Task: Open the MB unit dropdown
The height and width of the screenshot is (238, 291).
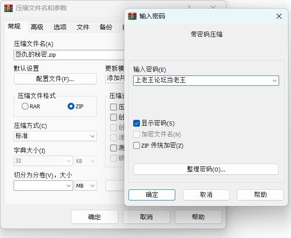Action: 86,186
